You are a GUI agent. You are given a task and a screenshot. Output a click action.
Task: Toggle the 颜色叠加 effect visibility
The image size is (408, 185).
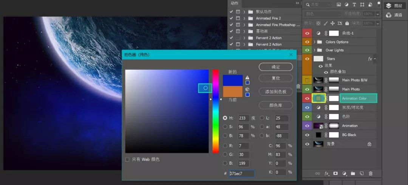326,72
